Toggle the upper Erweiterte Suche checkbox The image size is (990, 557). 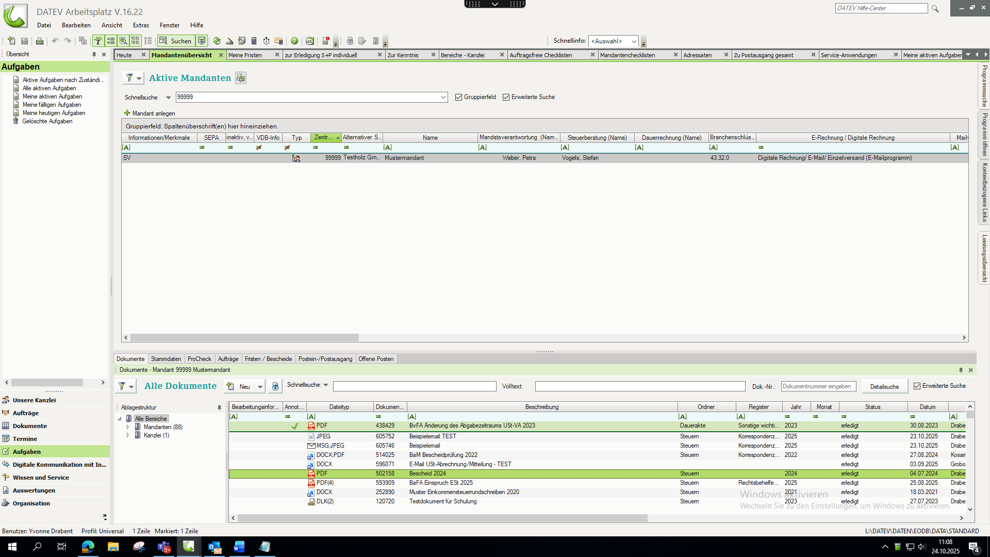506,97
